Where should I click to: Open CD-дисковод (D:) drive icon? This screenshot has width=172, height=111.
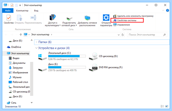[93, 56]
